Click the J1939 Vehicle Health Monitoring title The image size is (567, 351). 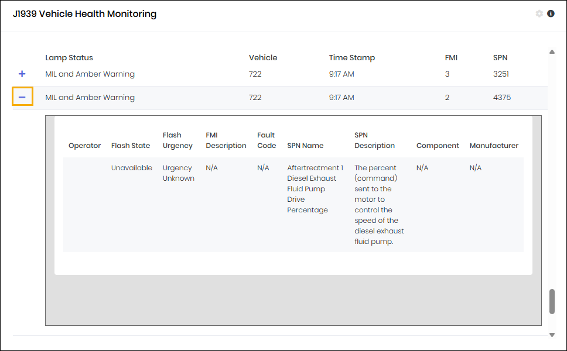coord(85,14)
